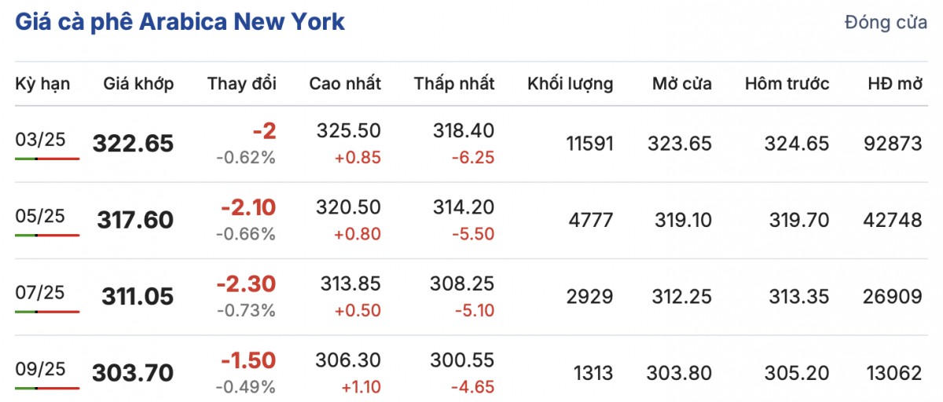Click the "Hôm trước" column header
943x402 pixels.
point(787,84)
